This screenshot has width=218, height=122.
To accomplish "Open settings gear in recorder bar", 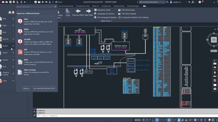I will 215,89.
